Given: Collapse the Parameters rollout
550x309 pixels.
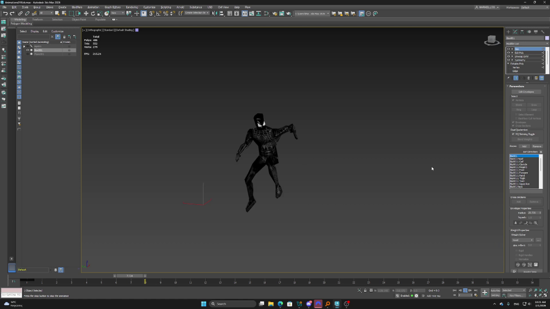Looking at the screenshot, I should tap(517, 86).
